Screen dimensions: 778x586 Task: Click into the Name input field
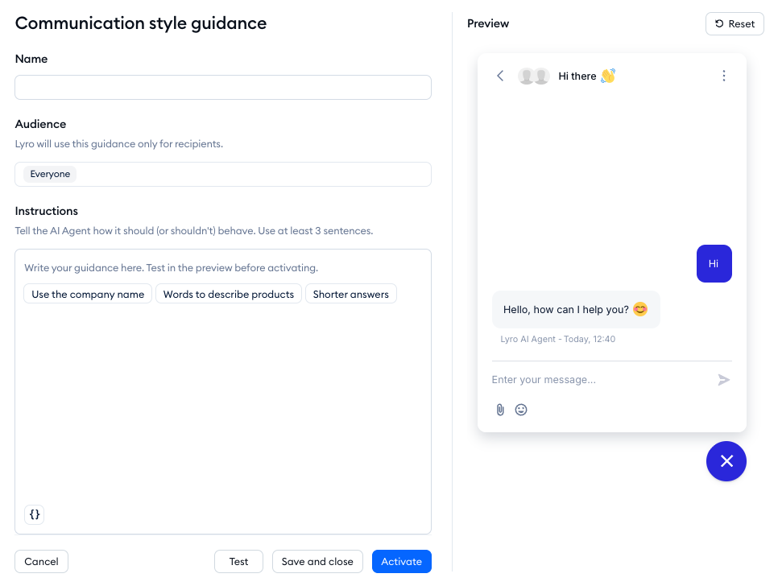(223, 87)
